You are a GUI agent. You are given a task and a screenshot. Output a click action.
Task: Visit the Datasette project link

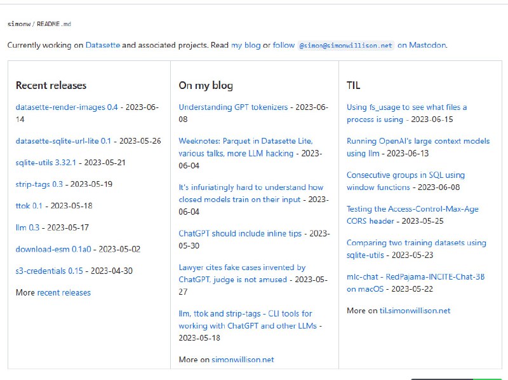click(103, 45)
